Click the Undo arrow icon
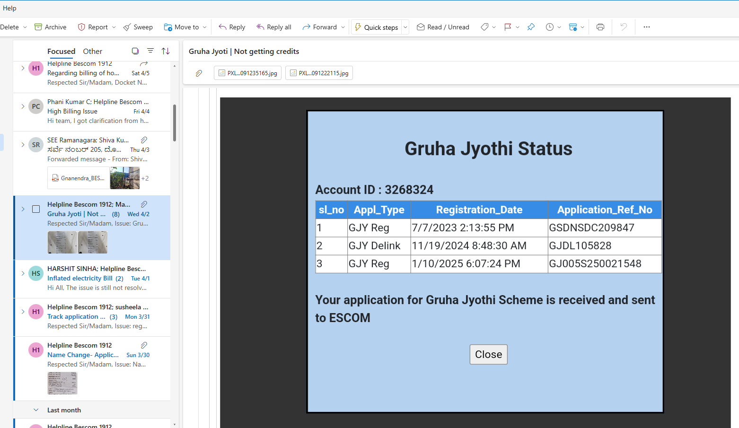The height and width of the screenshot is (428, 739). (624, 27)
